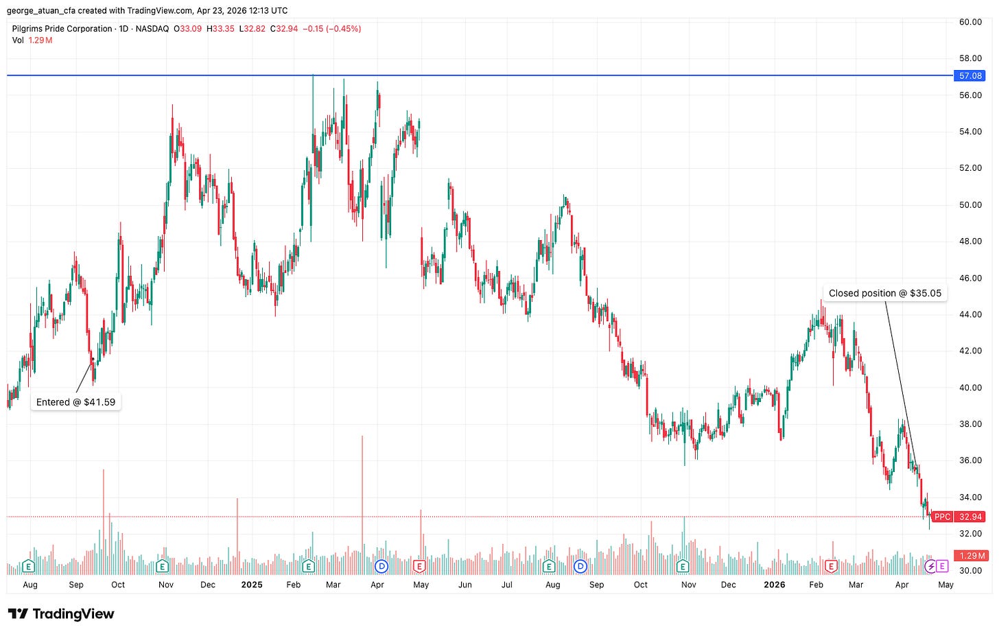Select the earnings "E" icon below August 2024

pyautogui.click(x=29, y=567)
